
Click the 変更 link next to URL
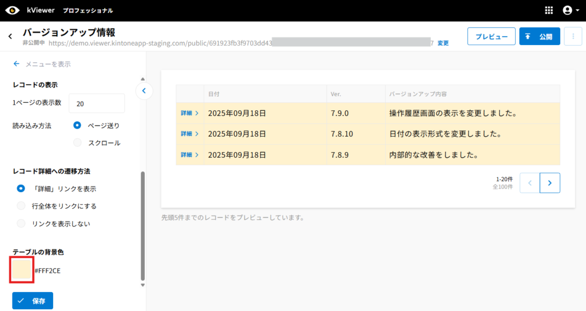[x=443, y=43]
